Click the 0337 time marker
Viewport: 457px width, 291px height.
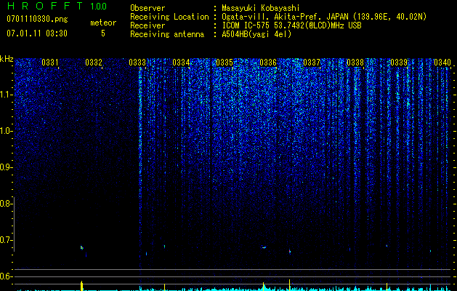pyautogui.click(x=312, y=62)
